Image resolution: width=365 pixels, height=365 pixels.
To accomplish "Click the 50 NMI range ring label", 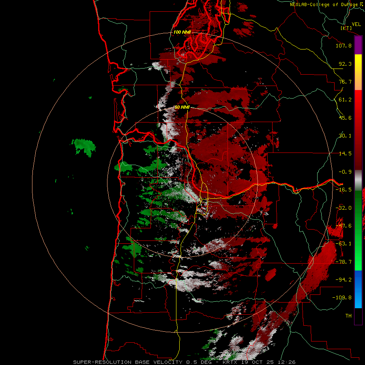I will (x=182, y=107).
